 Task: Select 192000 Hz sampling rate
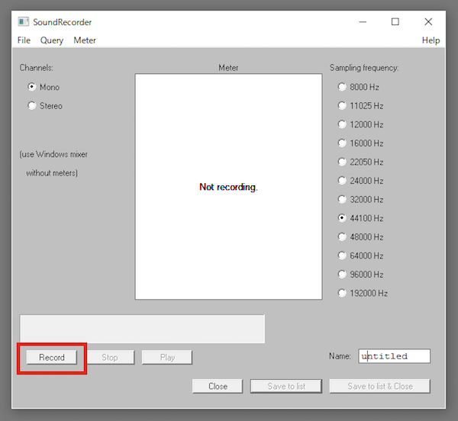click(x=342, y=294)
